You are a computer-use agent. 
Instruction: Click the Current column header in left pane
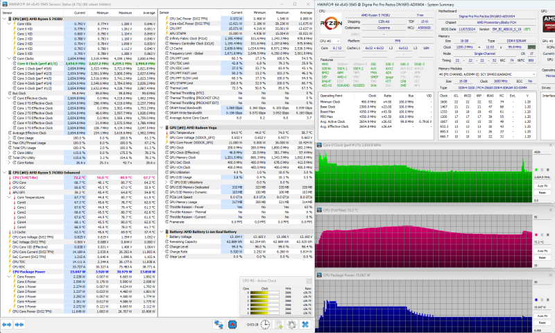[x=80, y=12]
